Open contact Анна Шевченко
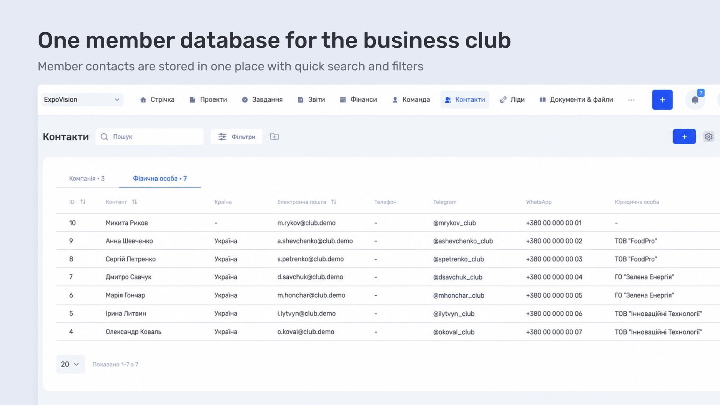Image resolution: width=720 pixels, height=405 pixels. 129,241
